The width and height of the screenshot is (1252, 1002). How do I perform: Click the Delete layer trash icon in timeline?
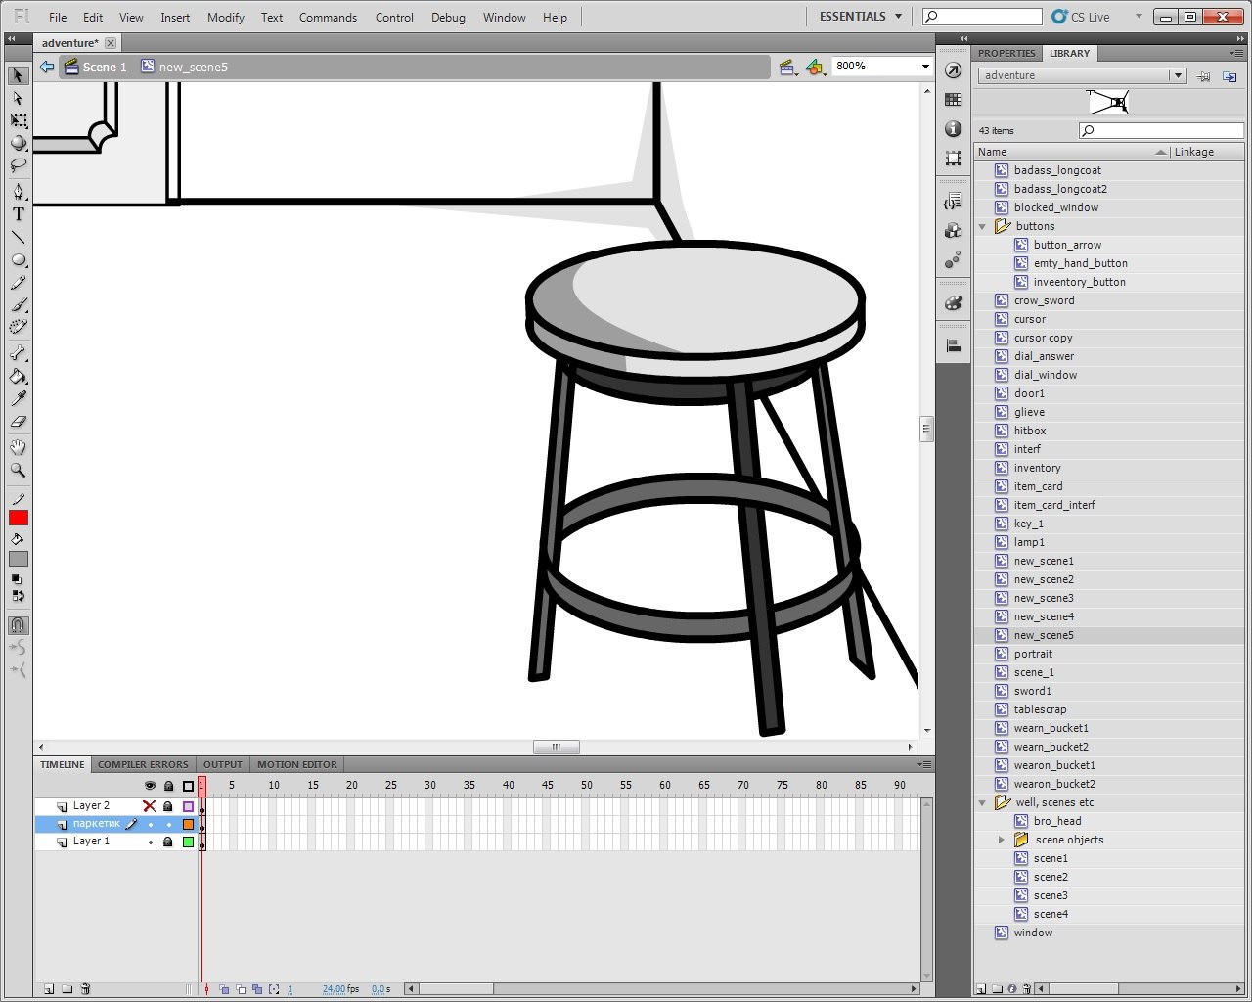pyautogui.click(x=85, y=989)
